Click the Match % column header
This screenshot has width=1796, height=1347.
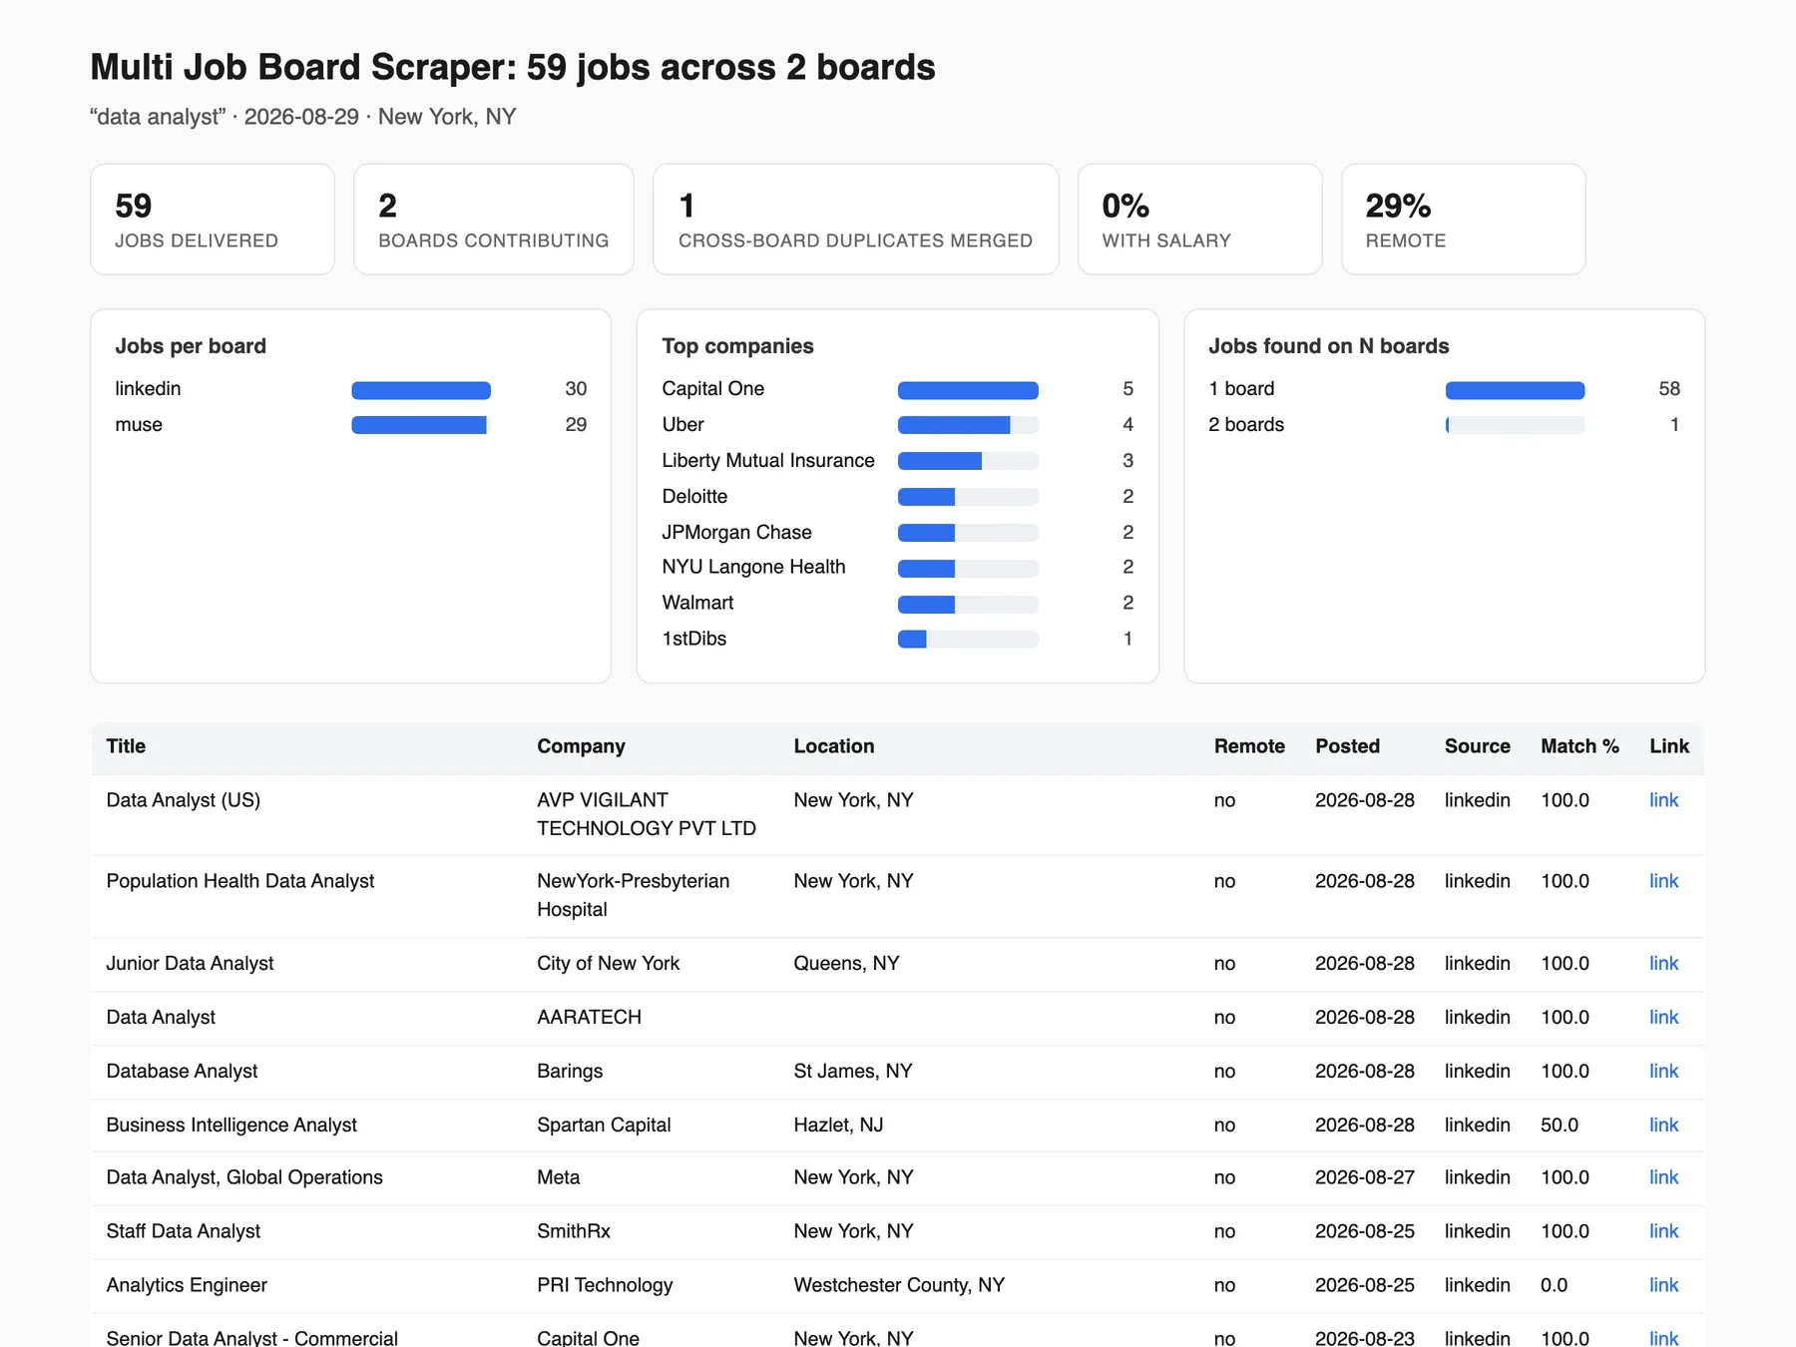1579,746
